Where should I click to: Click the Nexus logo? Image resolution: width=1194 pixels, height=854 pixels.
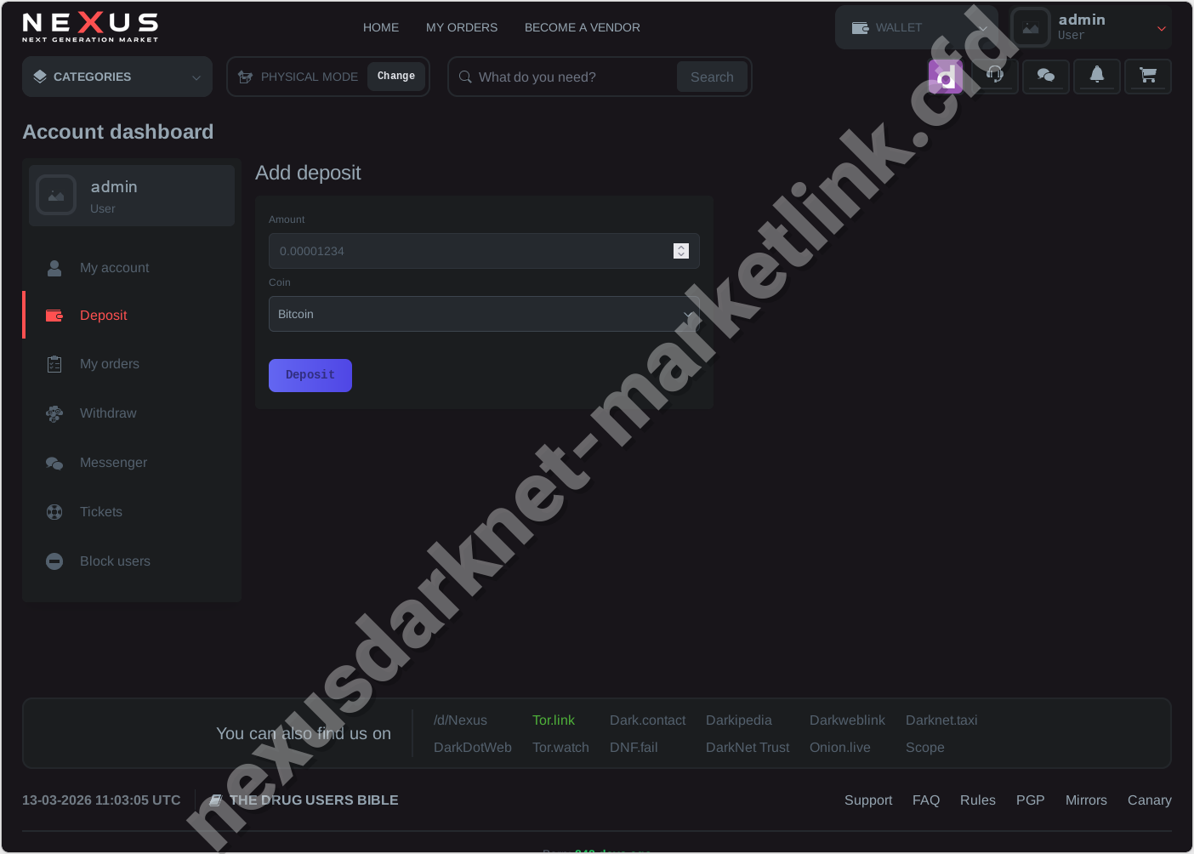pyautogui.click(x=89, y=26)
